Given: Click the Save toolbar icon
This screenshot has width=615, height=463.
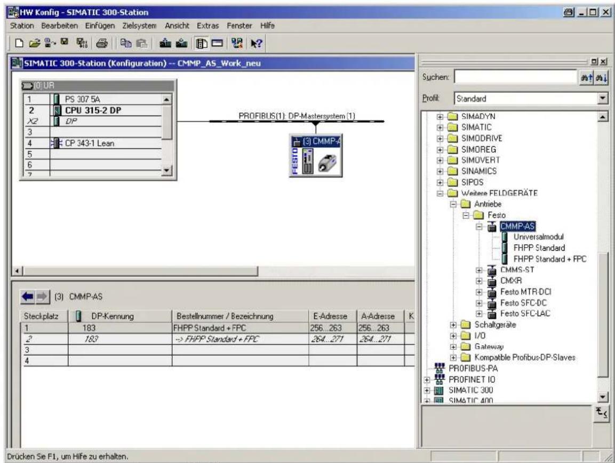Looking at the screenshot, I should coord(64,42).
